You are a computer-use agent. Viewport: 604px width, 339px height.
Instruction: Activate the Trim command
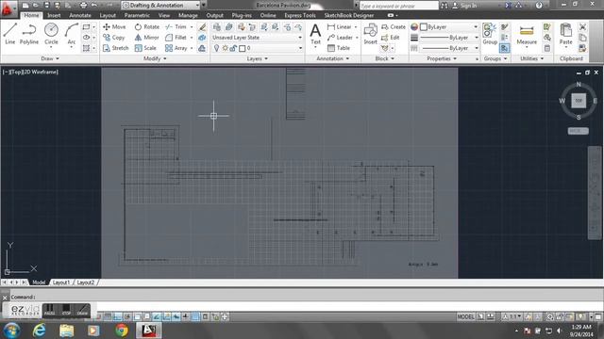click(176, 27)
